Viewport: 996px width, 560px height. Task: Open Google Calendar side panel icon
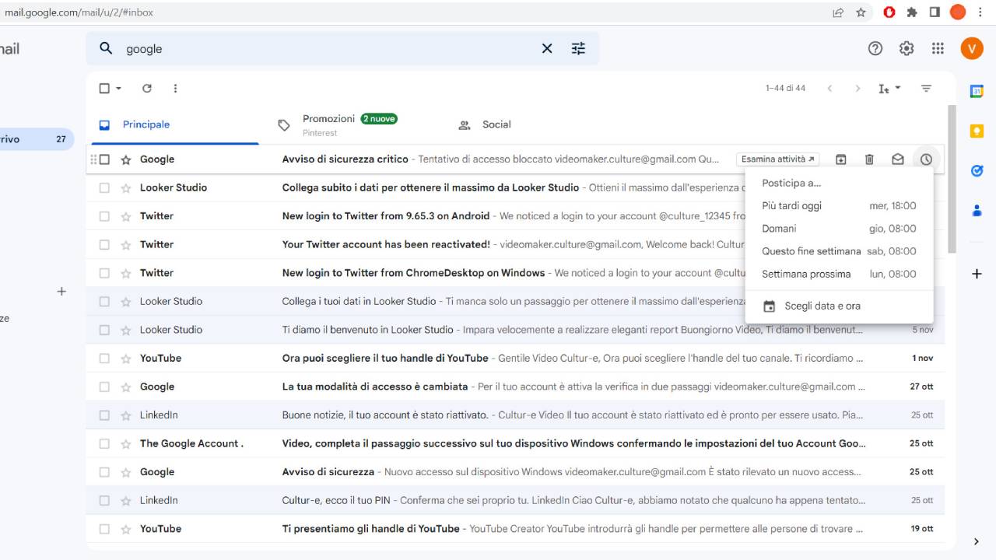(x=977, y=91)
